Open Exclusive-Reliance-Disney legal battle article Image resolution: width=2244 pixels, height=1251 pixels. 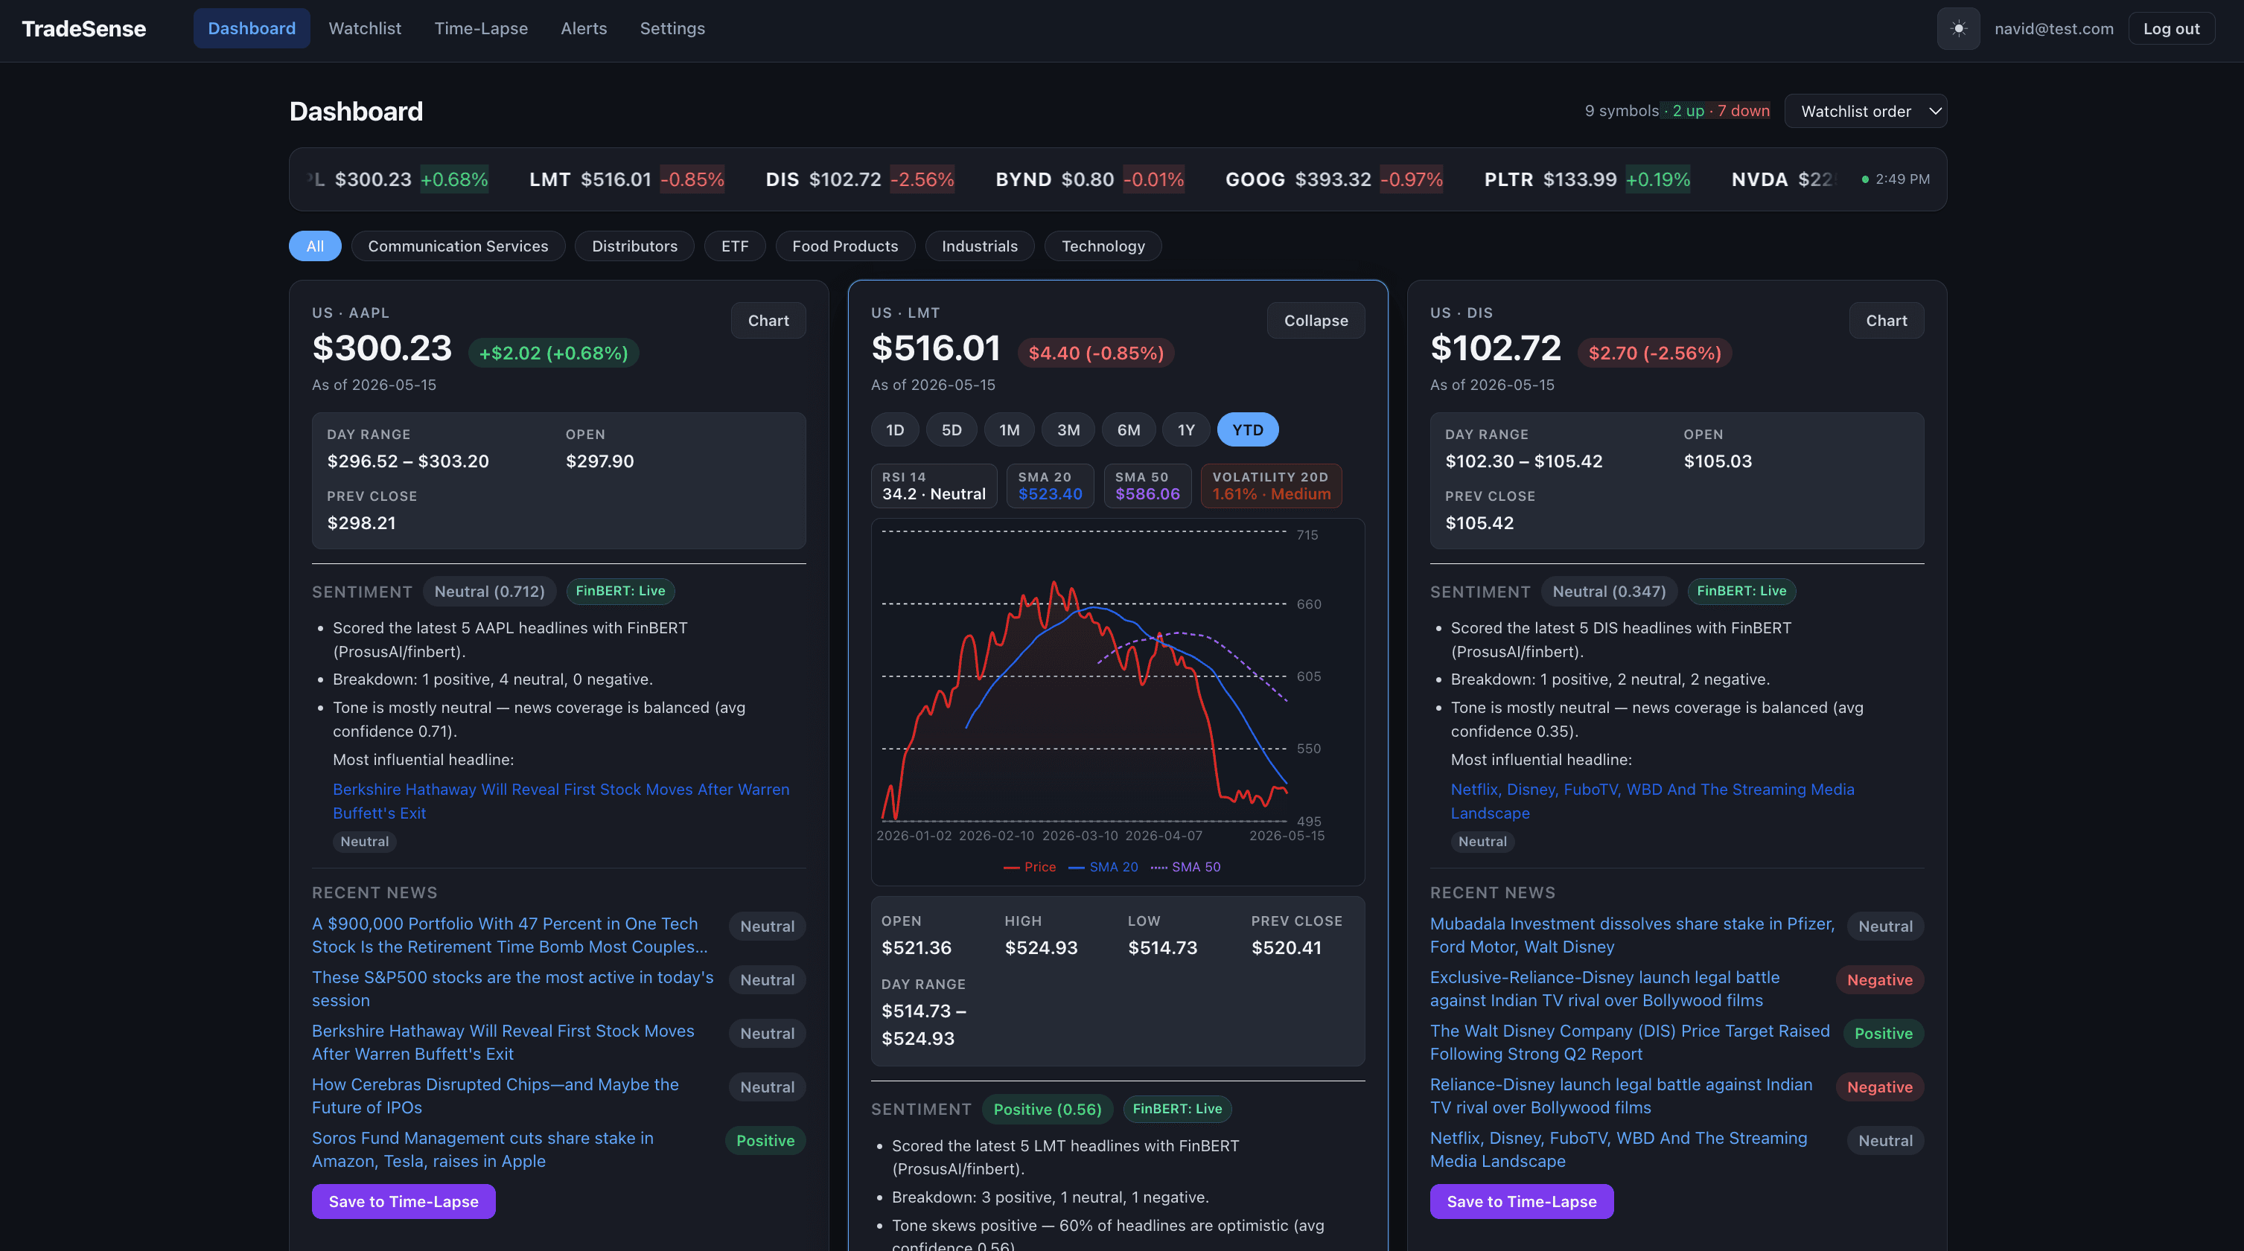click(1604, 989)
